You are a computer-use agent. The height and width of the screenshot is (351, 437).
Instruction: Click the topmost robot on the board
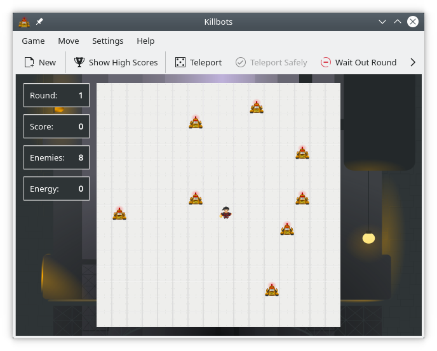257,107
